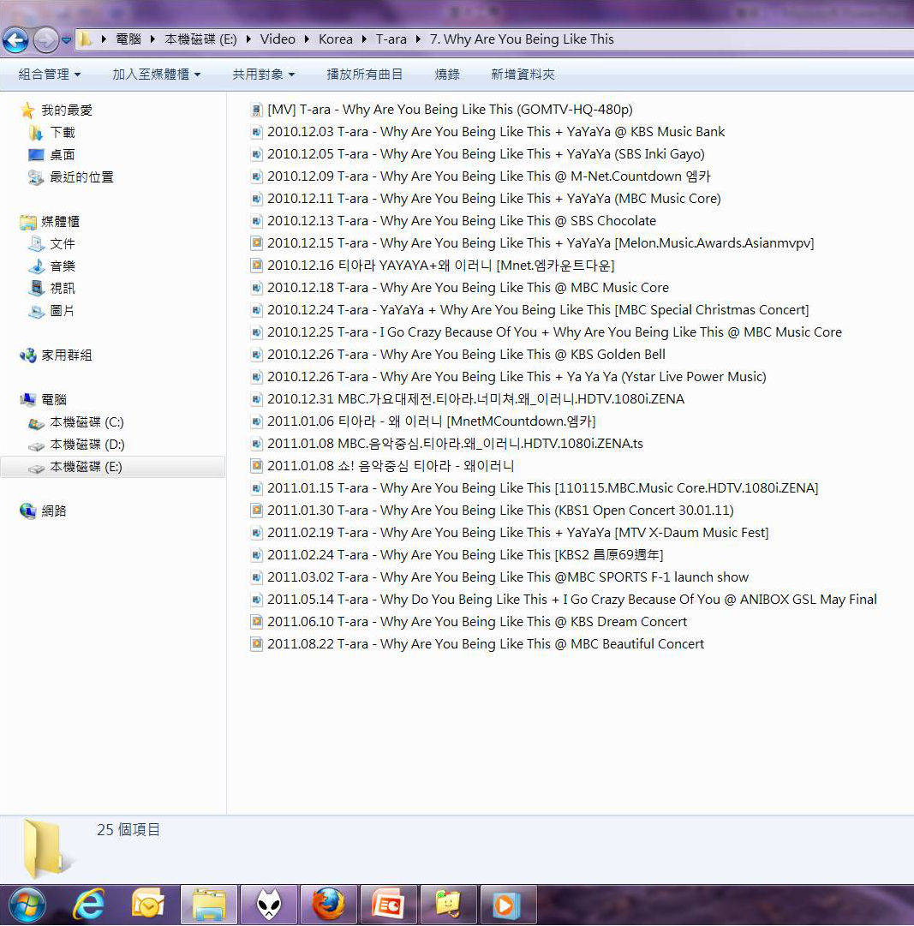Expand the 本機磁碟 (E:) breadcrumb arrow
Viewport: 914px width, 926px height.
(248, 39)
